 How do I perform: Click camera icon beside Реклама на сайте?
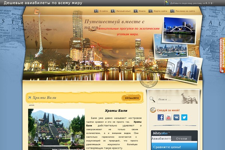(172, 11)
